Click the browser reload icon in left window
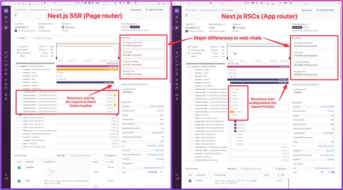Screen dimensions: 343x190 point(18,3)
